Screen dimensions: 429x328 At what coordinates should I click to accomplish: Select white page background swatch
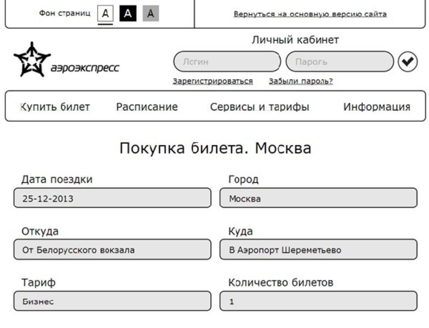pyautogui.click(x=105, y=13)
